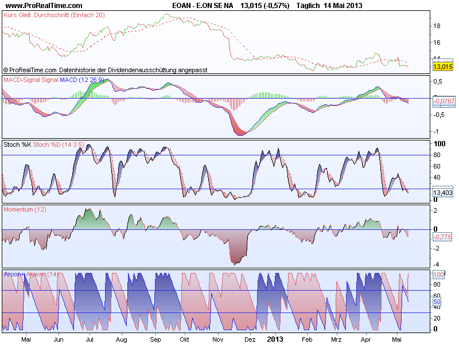Click the Stoch %K label
The width and height of the screenshot is (459, 344).
coord(17,144)
